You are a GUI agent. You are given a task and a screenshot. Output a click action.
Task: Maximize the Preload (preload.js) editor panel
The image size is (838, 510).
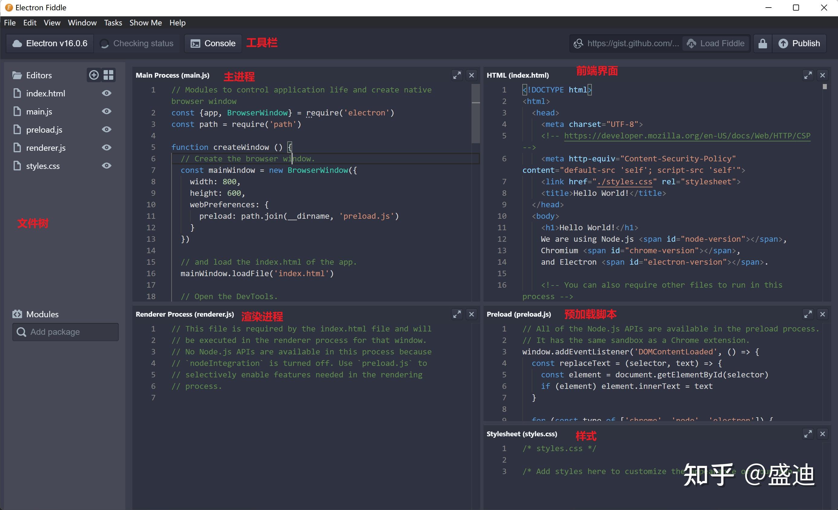click(808, 314)
